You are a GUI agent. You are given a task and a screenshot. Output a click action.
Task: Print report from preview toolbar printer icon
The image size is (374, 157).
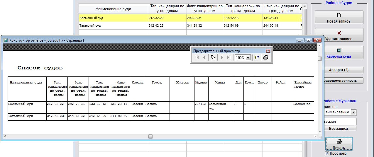point(266,58)
